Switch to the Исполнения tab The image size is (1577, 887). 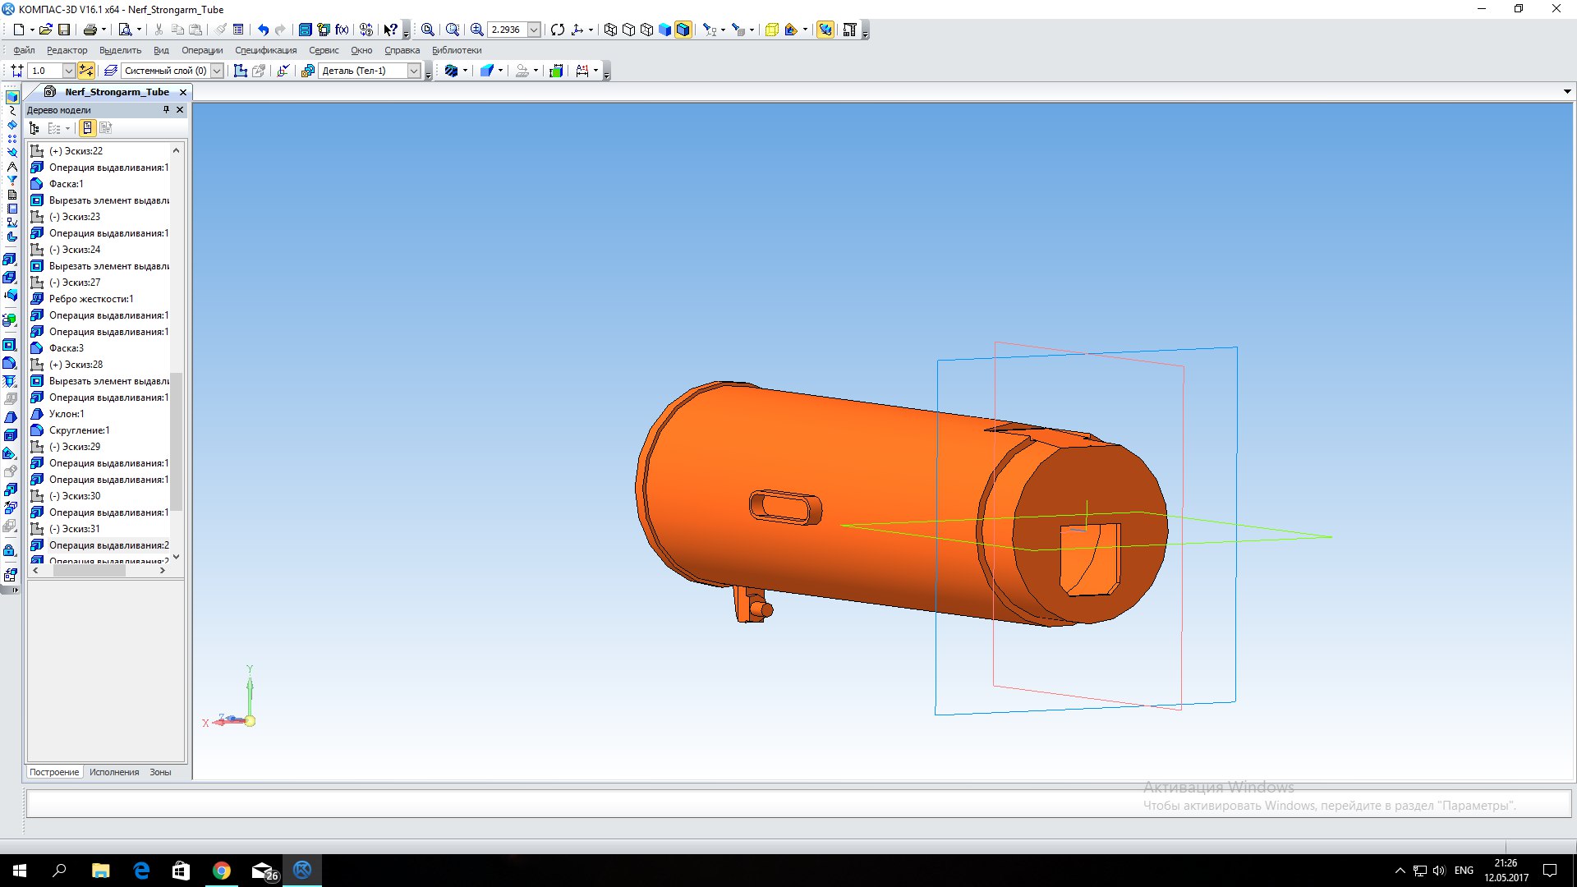[114, 772]
